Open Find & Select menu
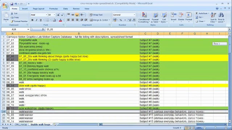 (x=221, y=18)
